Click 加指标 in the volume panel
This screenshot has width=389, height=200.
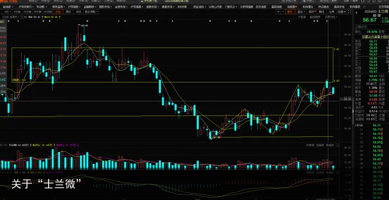tap(320, 145)
